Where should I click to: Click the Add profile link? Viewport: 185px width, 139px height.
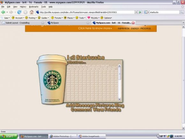point(70,105)
